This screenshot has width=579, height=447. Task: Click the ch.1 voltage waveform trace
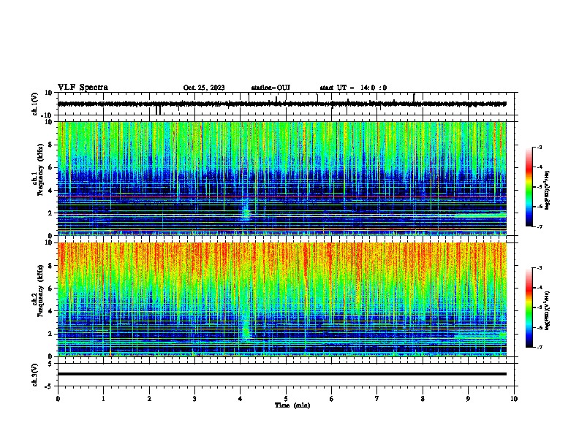281,104
